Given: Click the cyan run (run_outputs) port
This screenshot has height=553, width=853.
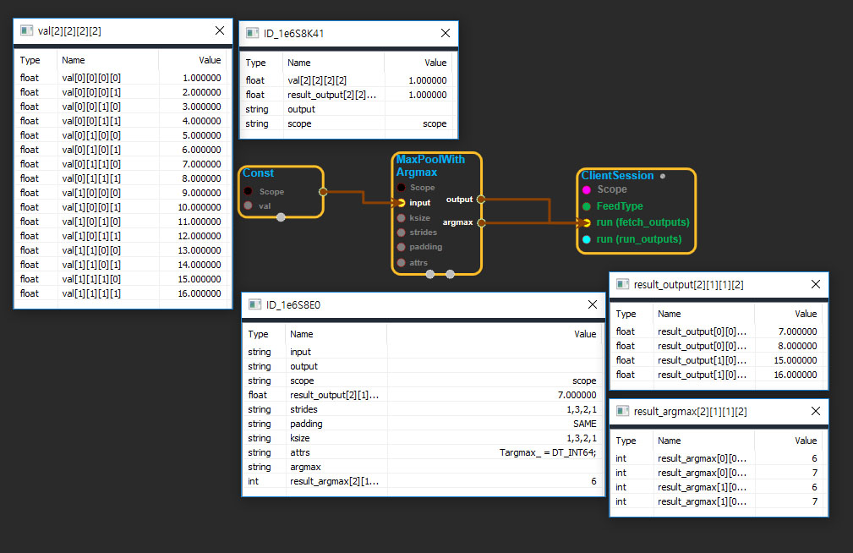Looking at the screenshot, I should point(586,239).
